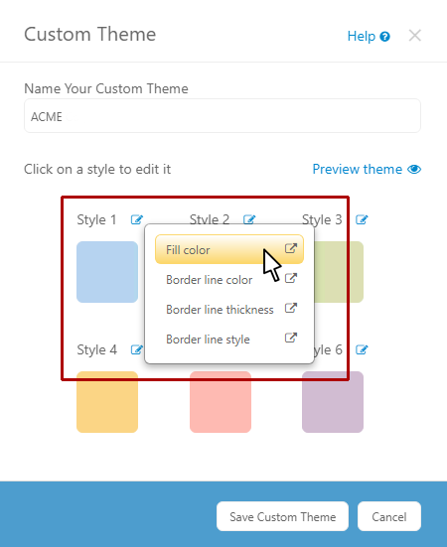Select Border line thickness entry
The height and width of the screenshot is (547, 447).
click(229, 309)
